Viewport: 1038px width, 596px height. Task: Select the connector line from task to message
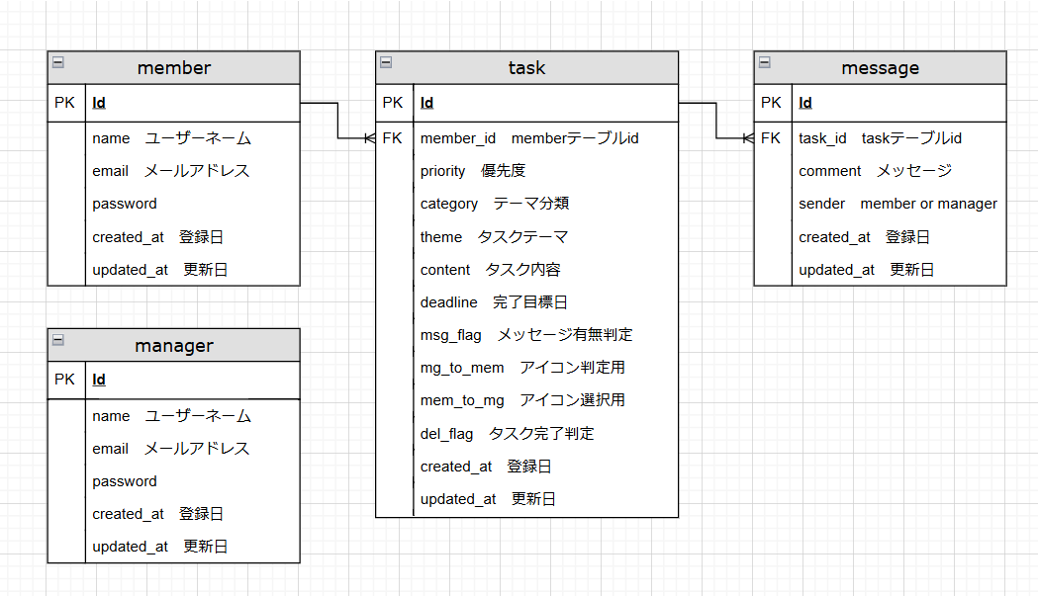(716, 121)
